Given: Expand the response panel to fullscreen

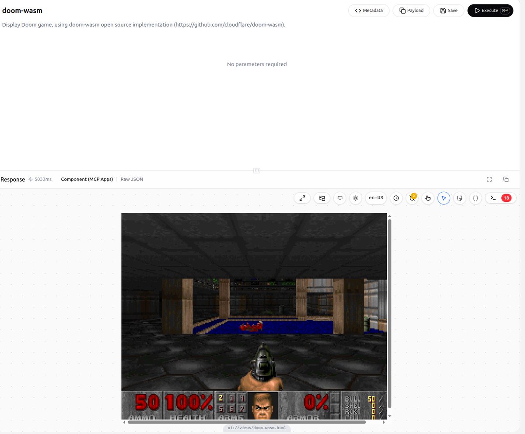Looking at the screenshot, I should (490, 179).
